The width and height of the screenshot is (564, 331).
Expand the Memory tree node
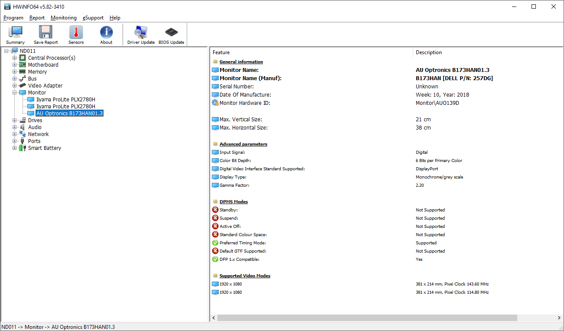(x=14, y=72)
